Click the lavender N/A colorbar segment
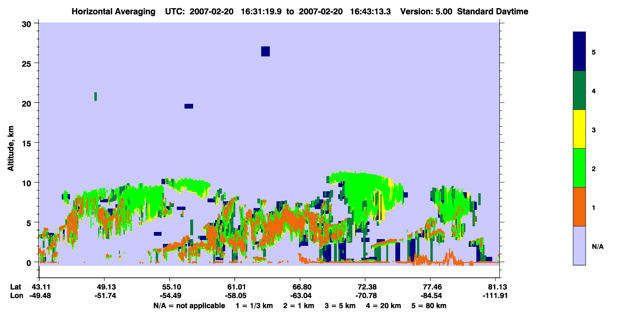The width and height of the screenshot is (623, 319). click(x=579, y=245)
